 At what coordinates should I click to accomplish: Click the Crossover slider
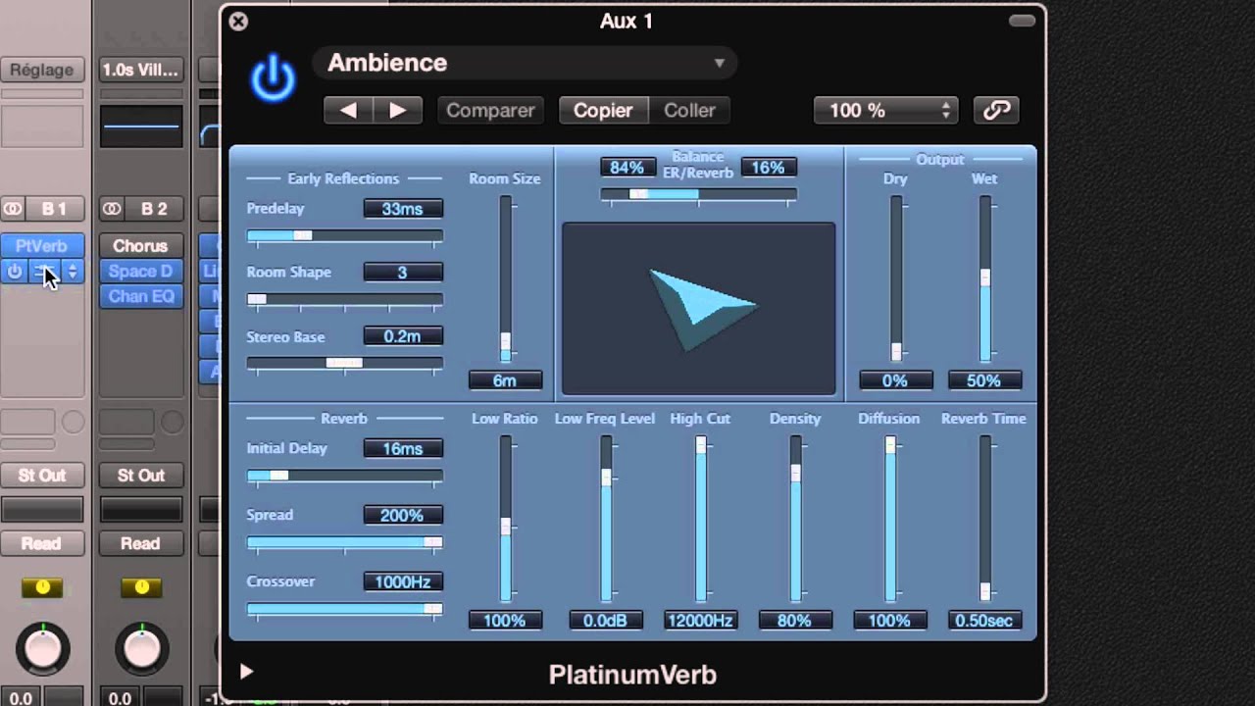344,609
